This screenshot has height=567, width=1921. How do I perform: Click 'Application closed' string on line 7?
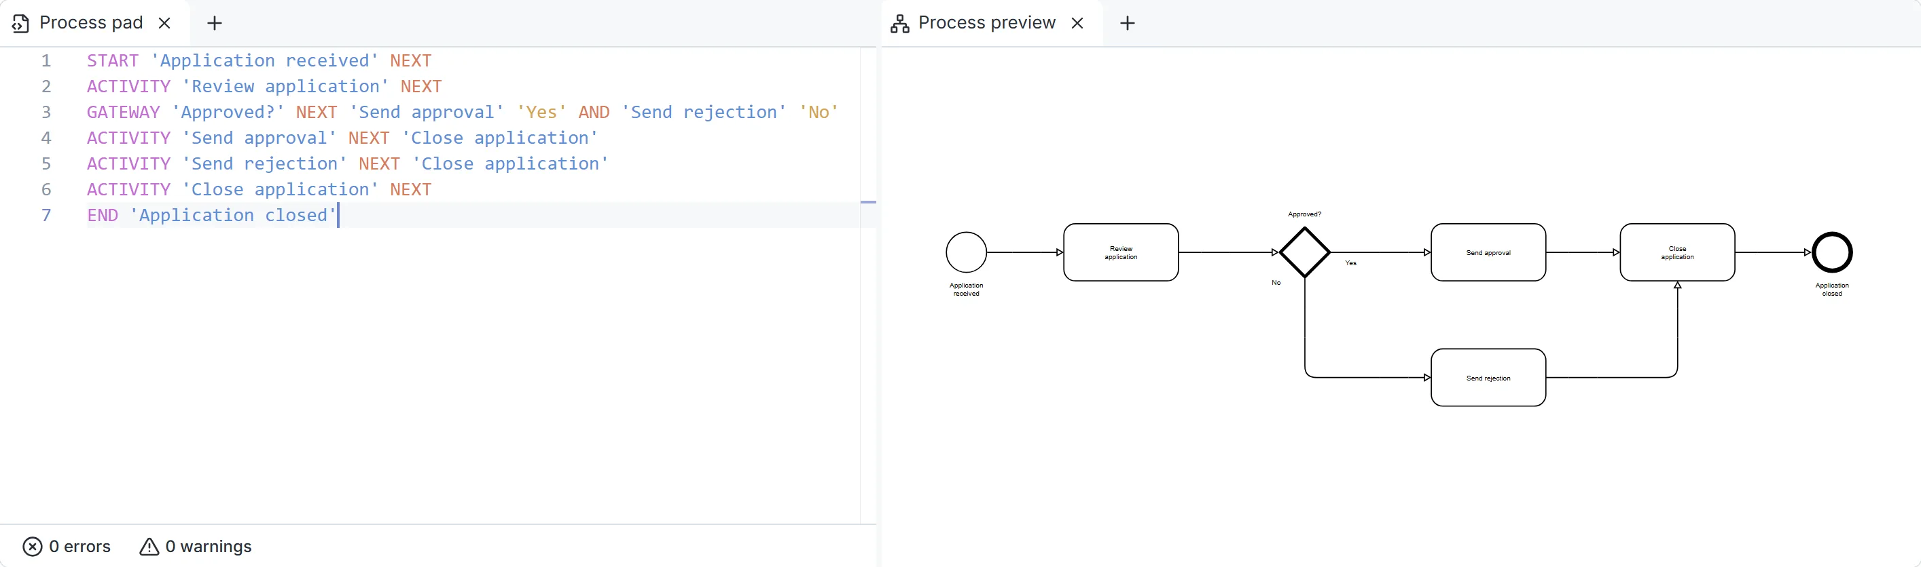(x=233, y=216)
